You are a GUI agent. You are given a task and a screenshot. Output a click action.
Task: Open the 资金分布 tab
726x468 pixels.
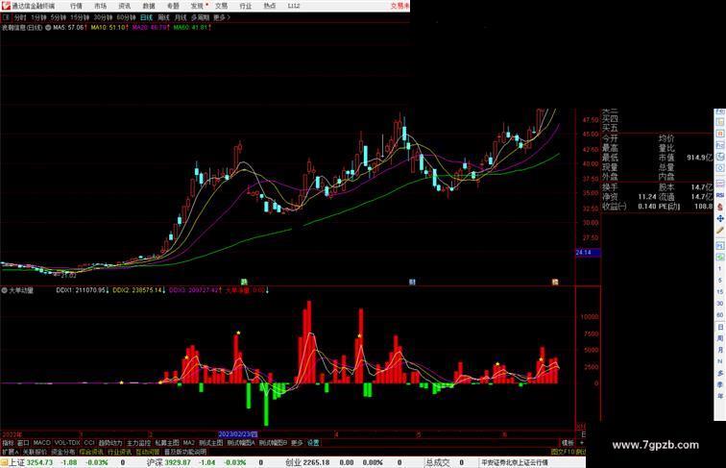(63, 452)
